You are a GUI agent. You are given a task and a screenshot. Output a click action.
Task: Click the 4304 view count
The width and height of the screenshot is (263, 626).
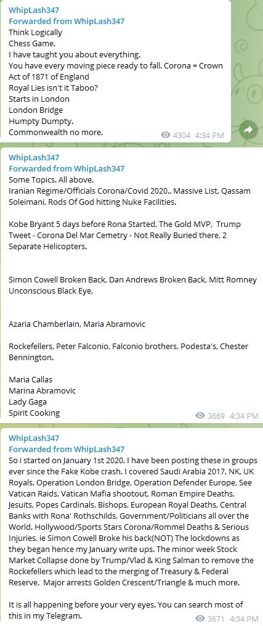182,135
